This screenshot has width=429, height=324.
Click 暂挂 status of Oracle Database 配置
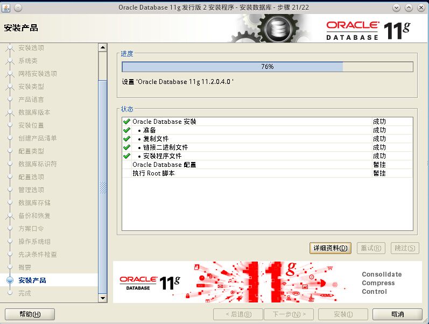pos(379,165)
